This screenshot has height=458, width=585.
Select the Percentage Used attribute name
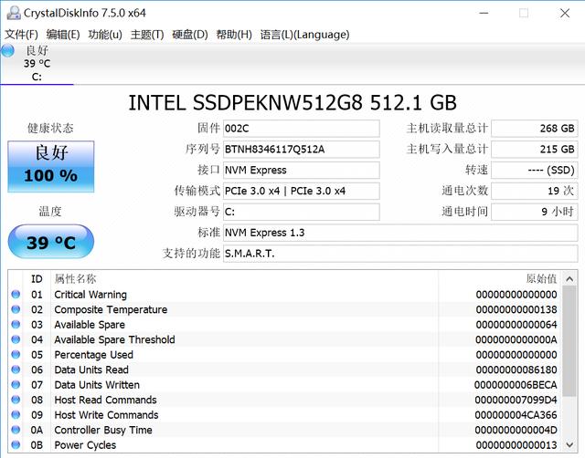(93, 355)
